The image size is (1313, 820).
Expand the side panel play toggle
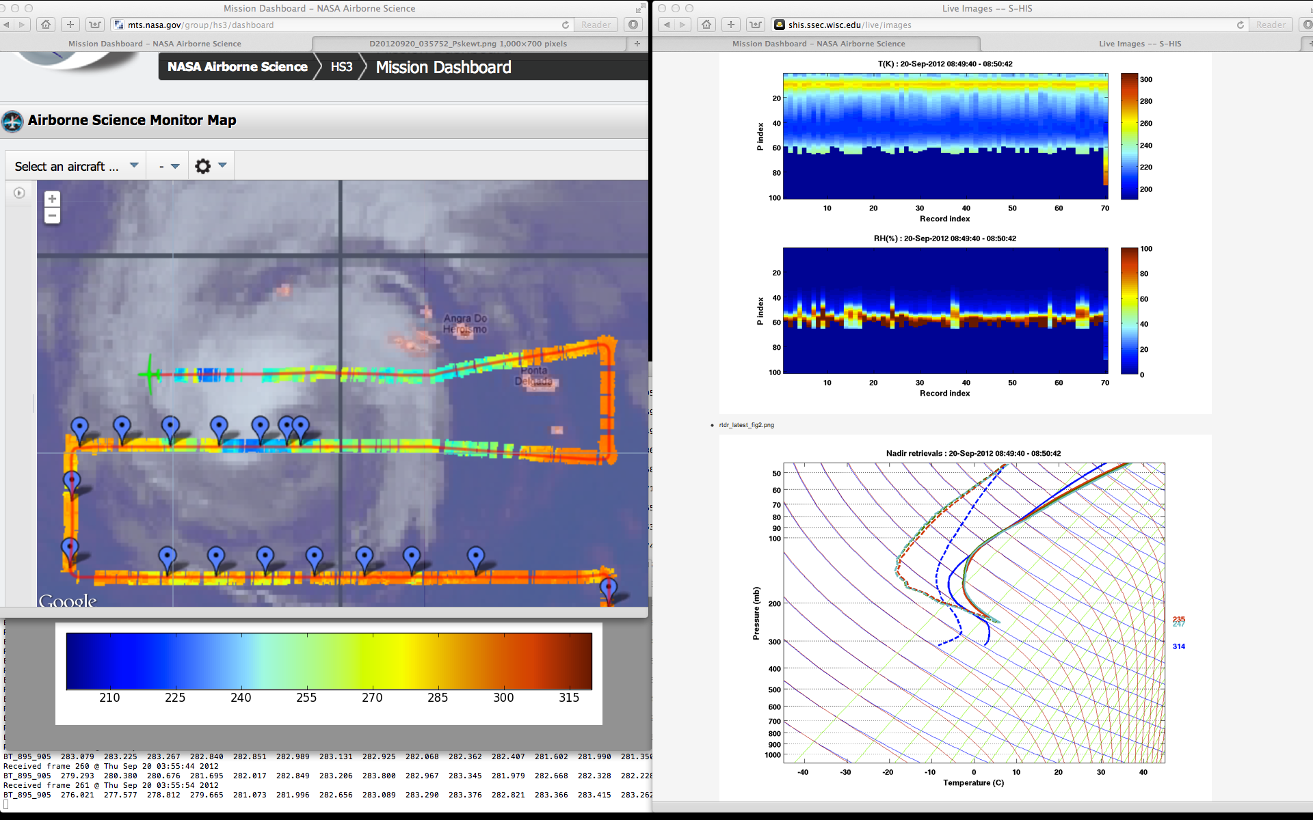19,193
